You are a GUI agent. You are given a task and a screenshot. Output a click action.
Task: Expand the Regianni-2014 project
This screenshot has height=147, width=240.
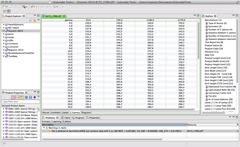click(x=4, y=50)
